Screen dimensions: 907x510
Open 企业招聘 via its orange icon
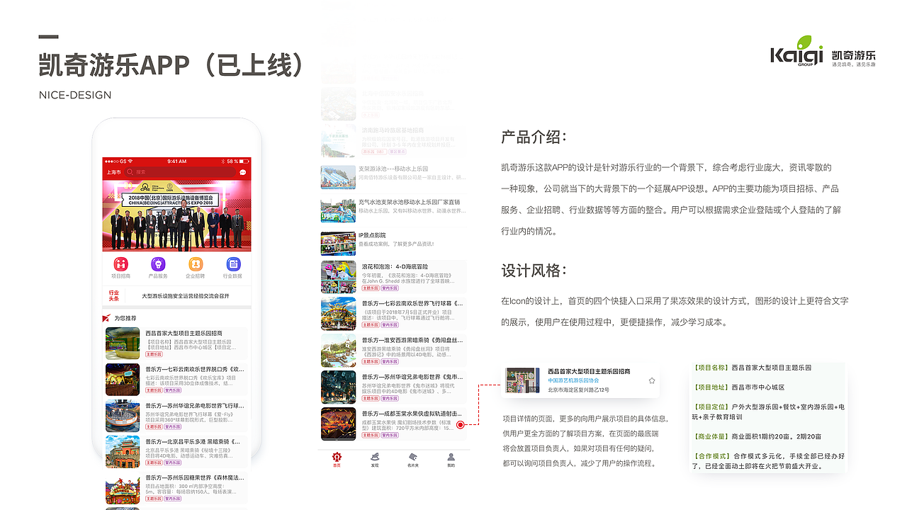(x=196, y=263)
